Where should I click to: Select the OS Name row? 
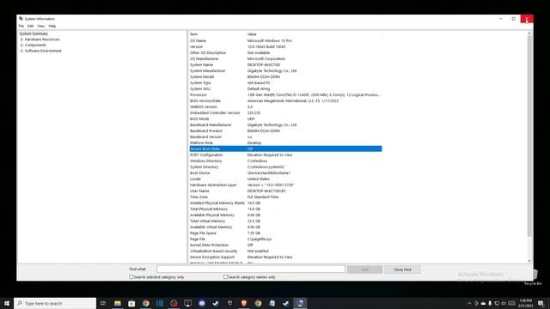pyautogui.click(x=285, y=40)
